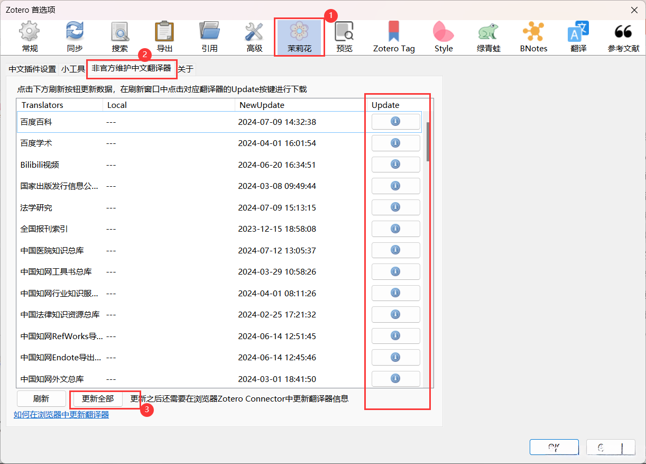Click the translator list vertical scrollbar
The image size is (646, 464).
coord(428,142)
